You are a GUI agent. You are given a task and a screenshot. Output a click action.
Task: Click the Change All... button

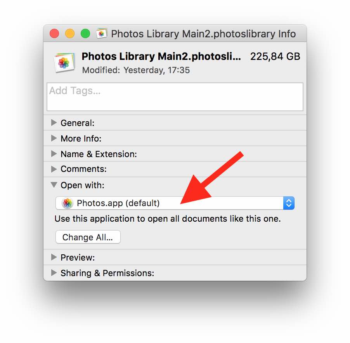[88, 237]
